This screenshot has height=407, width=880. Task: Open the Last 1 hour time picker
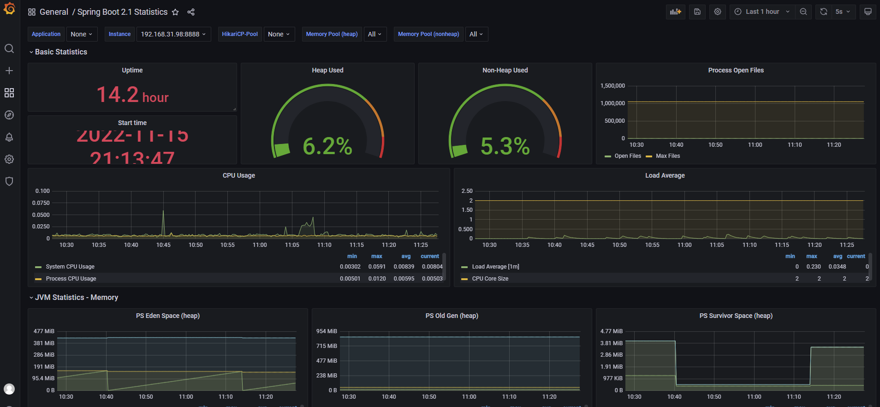(x=762, y=12)
